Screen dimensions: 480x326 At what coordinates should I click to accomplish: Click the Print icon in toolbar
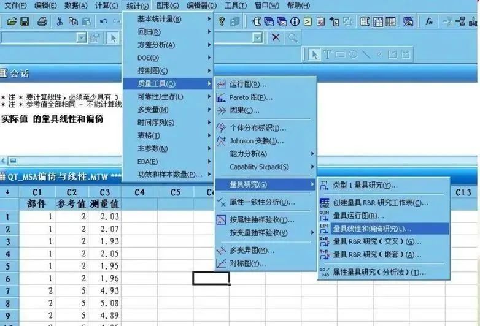point(42,21)
